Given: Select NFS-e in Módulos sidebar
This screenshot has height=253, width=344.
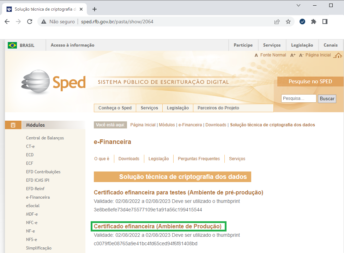Looking at the screenshot, I should 32,240.
